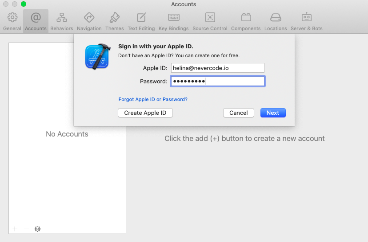Focus the Password field
The image size is (368, 242).
tap(218, 81)
